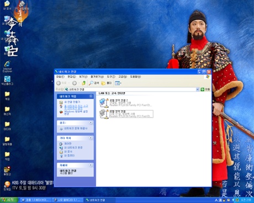Maximize the Network Connections window
This screenshot has height=203, width=254.
point(204,72)
